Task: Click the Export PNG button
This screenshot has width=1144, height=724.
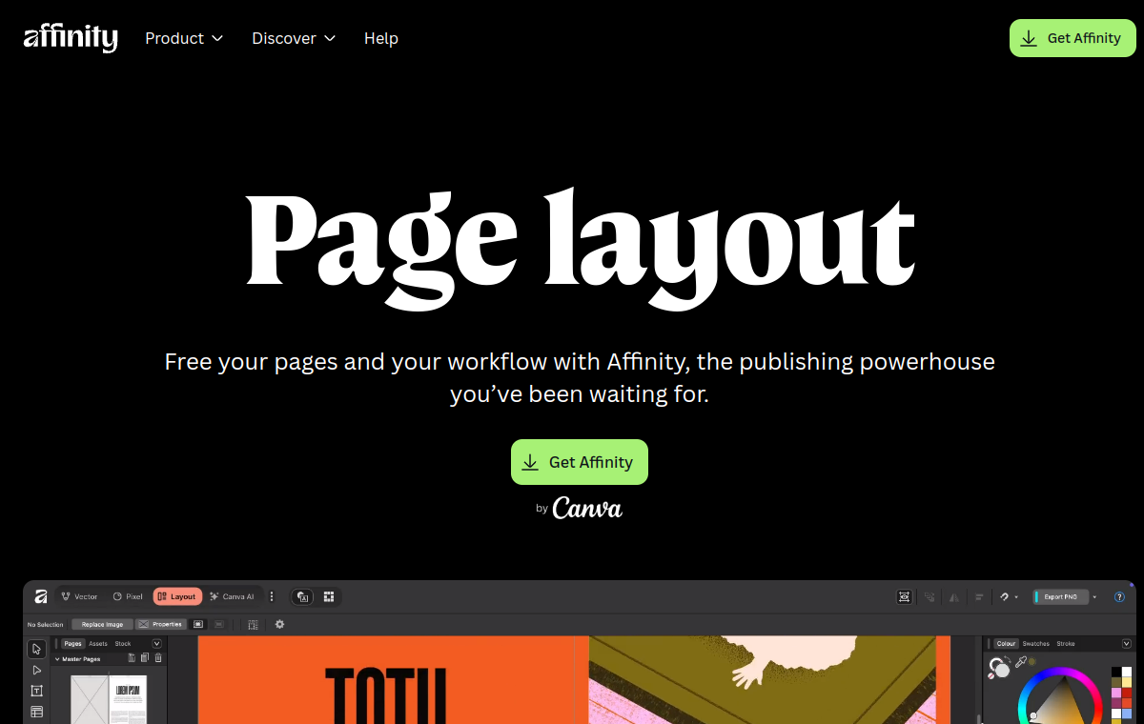Action: (1060, 597)
